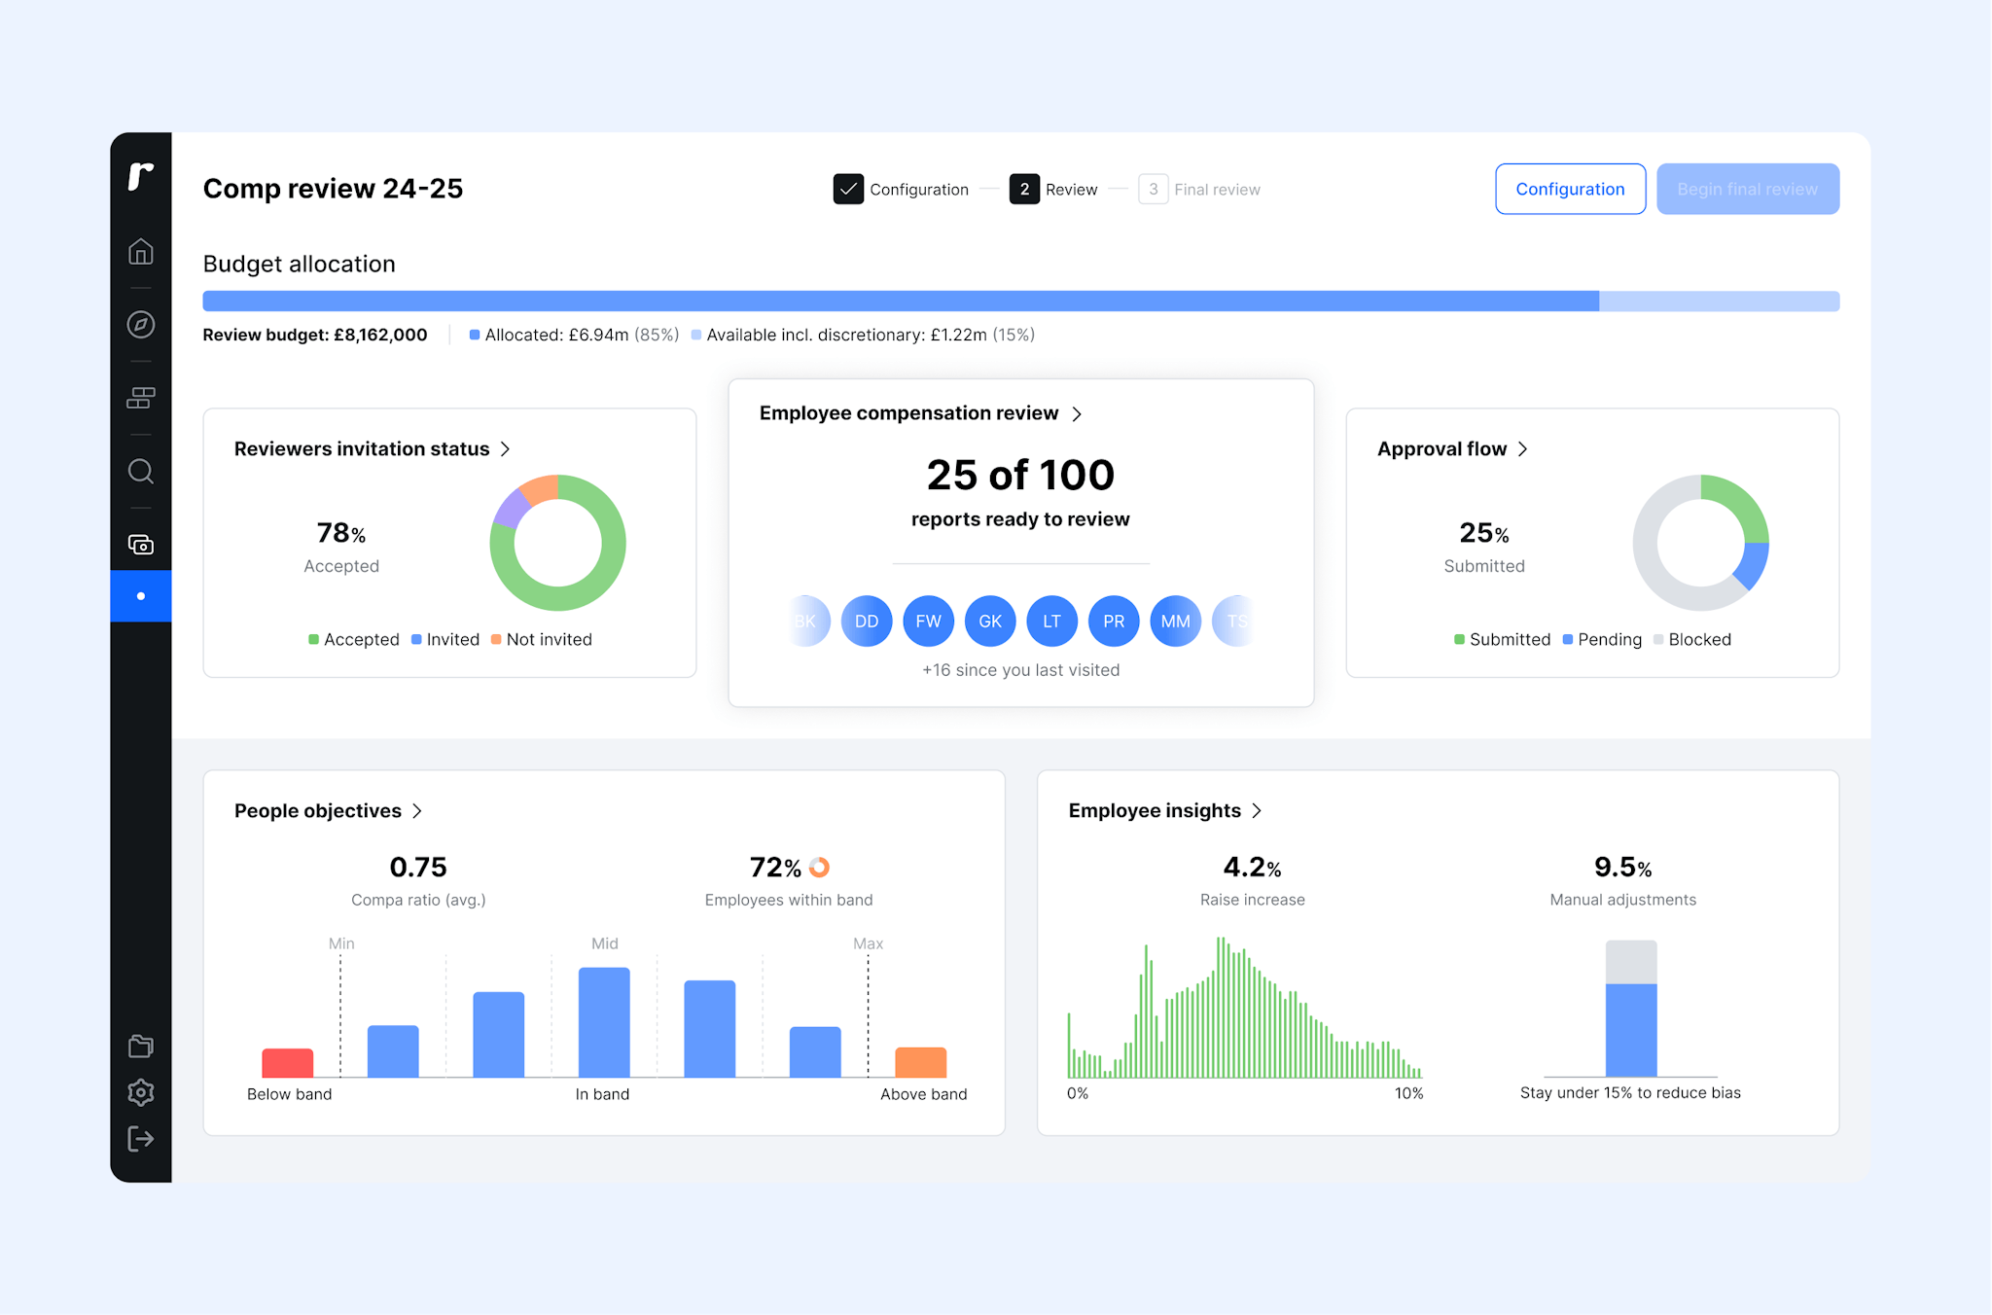The width and height of the screenshot is (1992, 1315).
Task: Click the checked Configuration step checkbox
Action: [848, 189]
